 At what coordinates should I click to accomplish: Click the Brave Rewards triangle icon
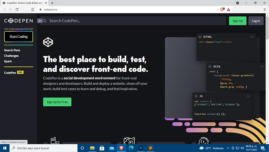228,10
